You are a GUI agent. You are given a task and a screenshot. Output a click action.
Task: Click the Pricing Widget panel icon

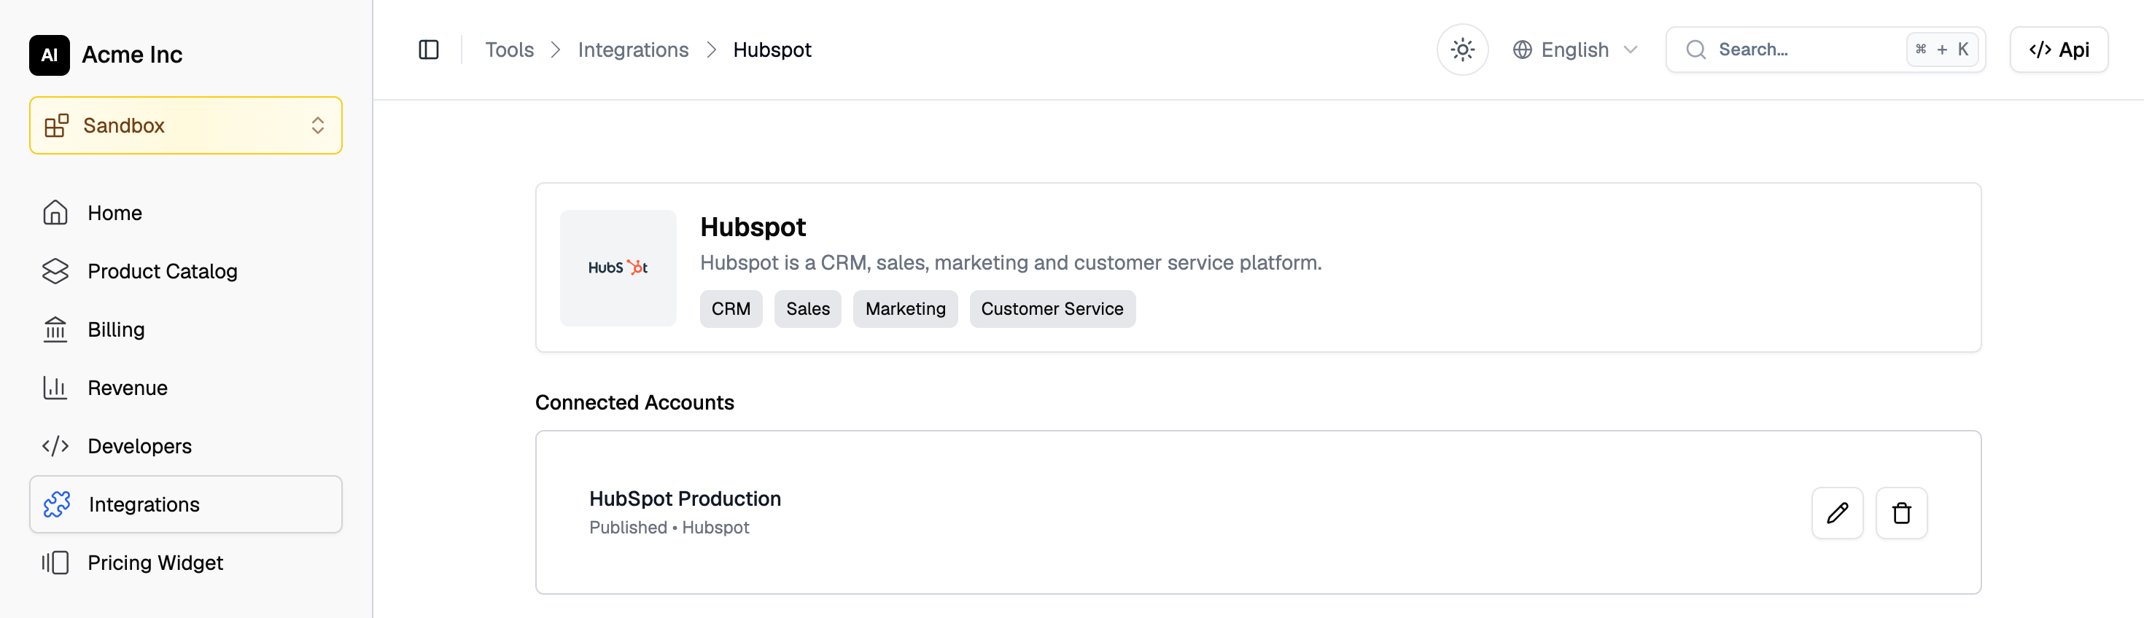tap(55, 563)
